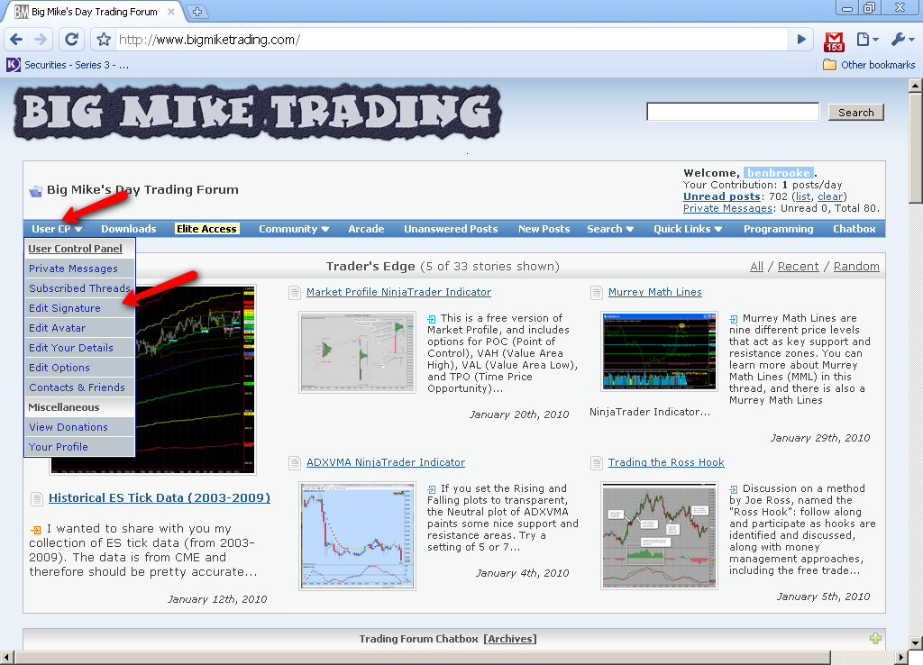Open the User CP dropdown menu
This screenshot has height=665, width=923.
57,229
